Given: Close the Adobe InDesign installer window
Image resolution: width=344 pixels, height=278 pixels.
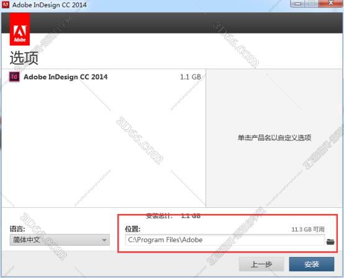Looking at the screenshot, I should [330, 4].
